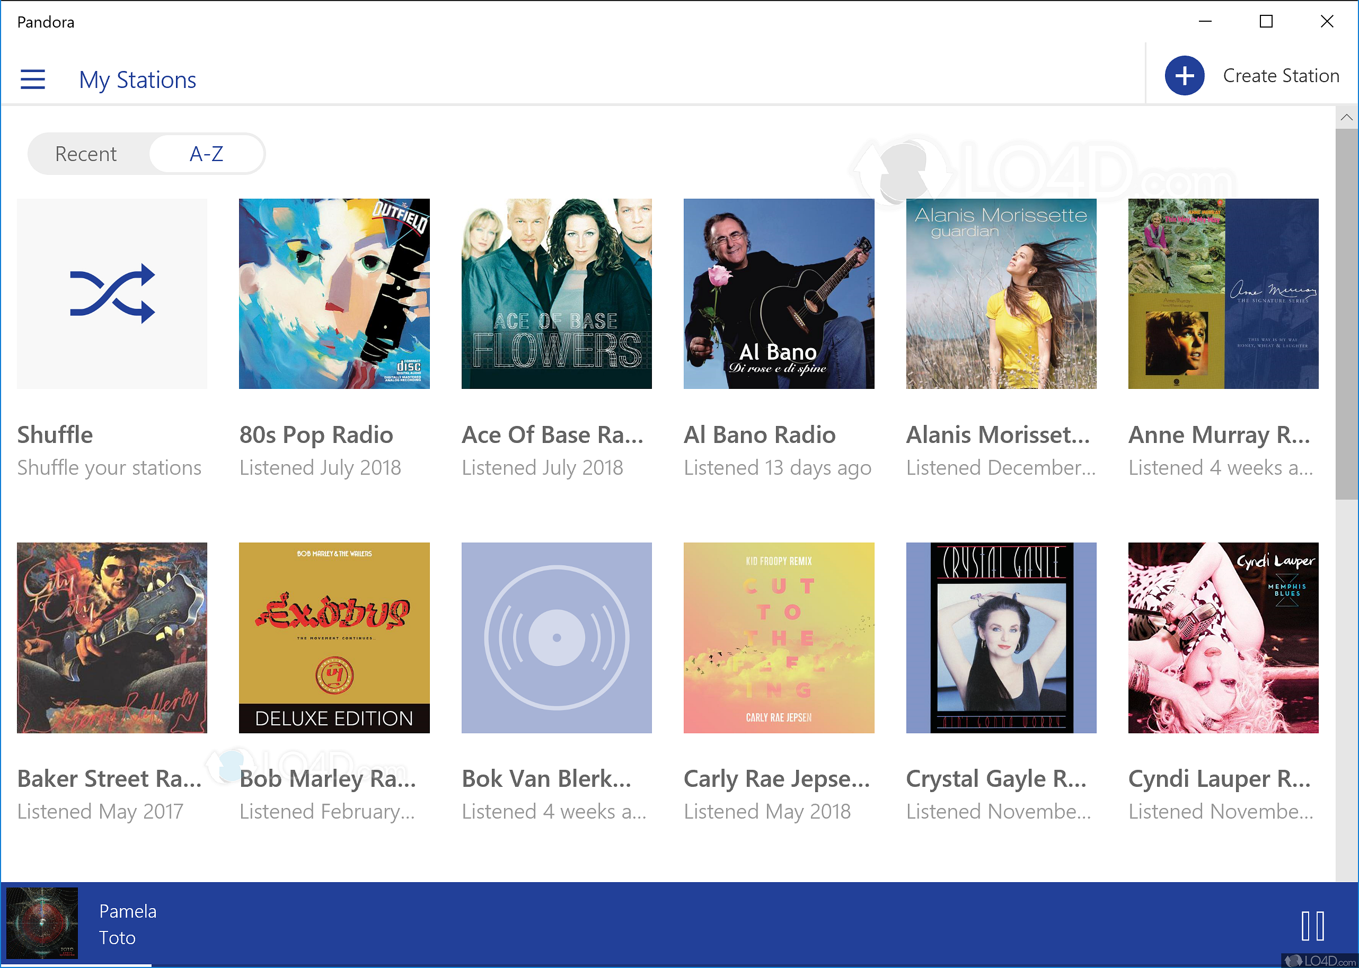Open the Anne Murray album cover
The width and height of the screenshot is (1359, 968).
tap(1224, 294)
